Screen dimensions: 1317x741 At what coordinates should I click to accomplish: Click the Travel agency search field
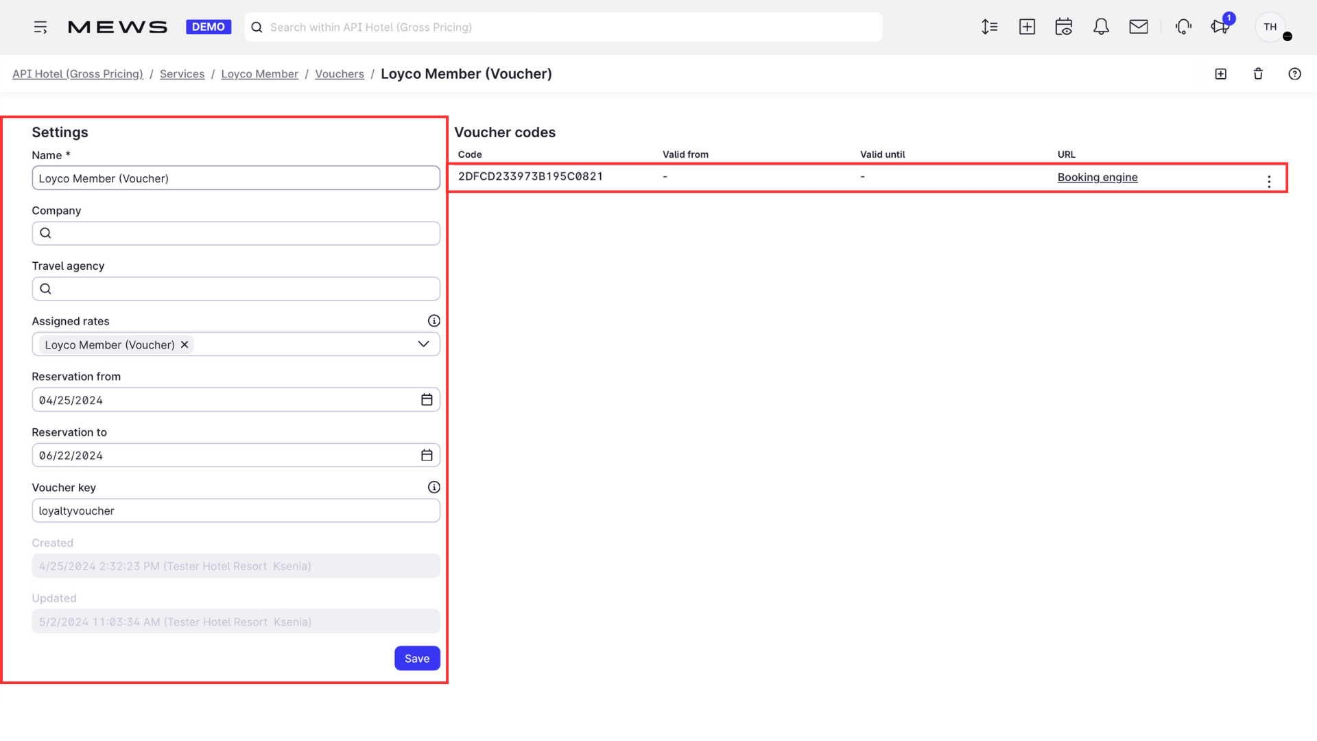click(236, 289)
